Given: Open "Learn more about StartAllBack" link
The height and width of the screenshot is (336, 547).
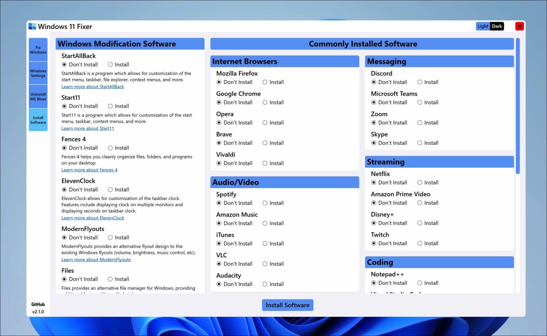Looking at the screenshot, I should click(x=93, y=87).
